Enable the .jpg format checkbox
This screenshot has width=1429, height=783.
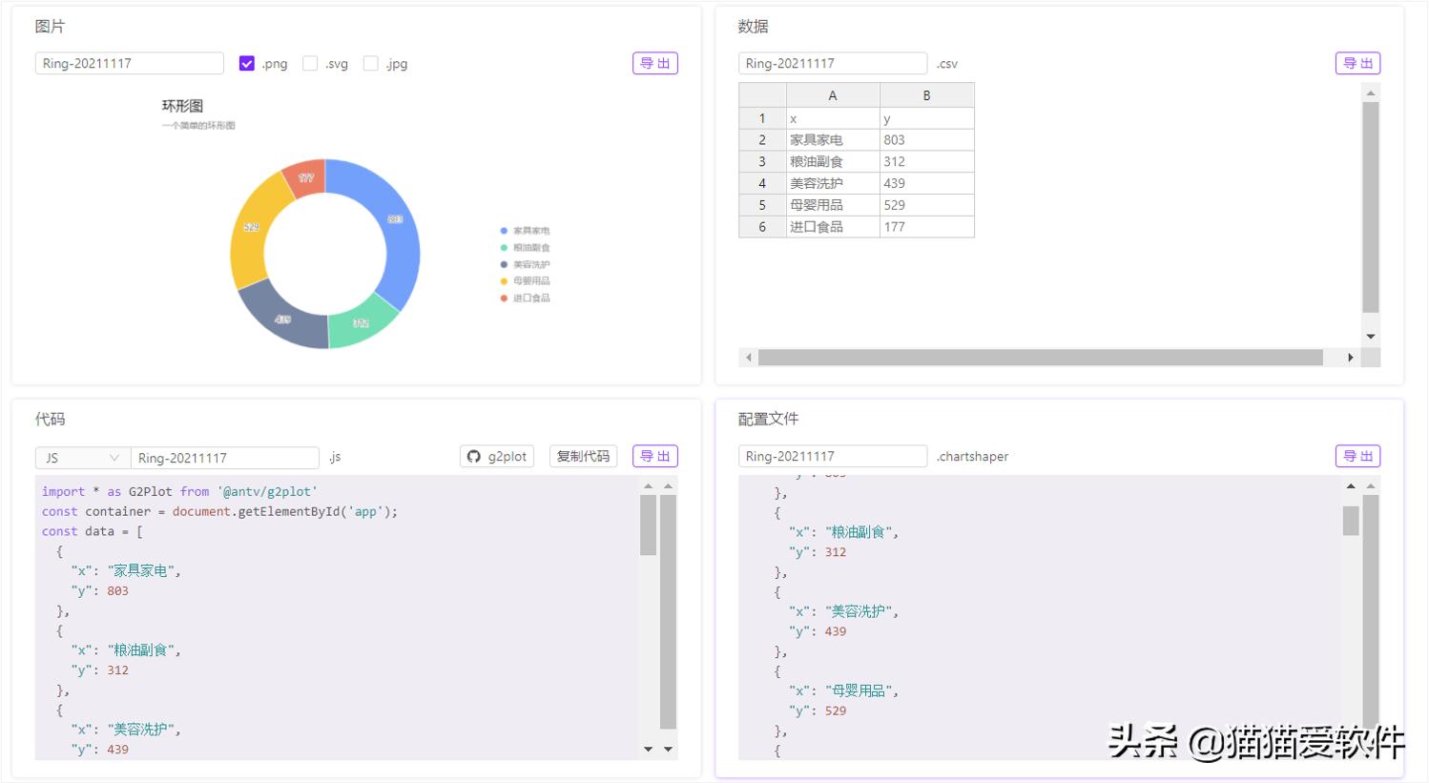click(371, 64)
